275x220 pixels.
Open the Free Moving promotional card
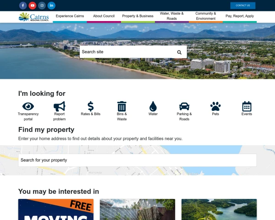[56, 209]
